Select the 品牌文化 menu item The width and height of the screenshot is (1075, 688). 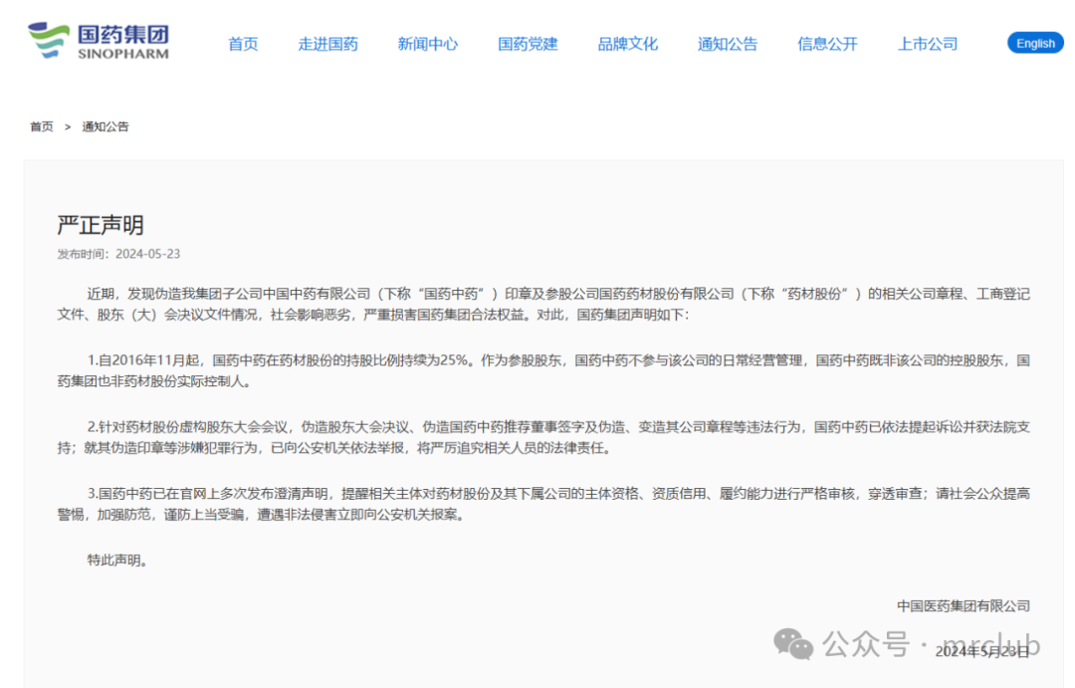click(627, 44)
